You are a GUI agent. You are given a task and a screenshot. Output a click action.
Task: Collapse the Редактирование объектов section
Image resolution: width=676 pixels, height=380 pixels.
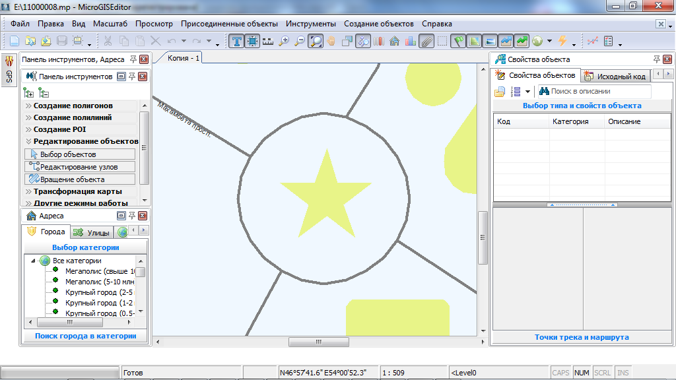point(85,141)
